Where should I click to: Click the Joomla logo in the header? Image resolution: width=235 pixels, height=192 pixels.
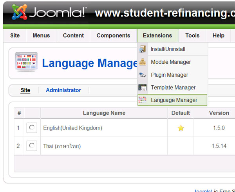pos(49,12)
